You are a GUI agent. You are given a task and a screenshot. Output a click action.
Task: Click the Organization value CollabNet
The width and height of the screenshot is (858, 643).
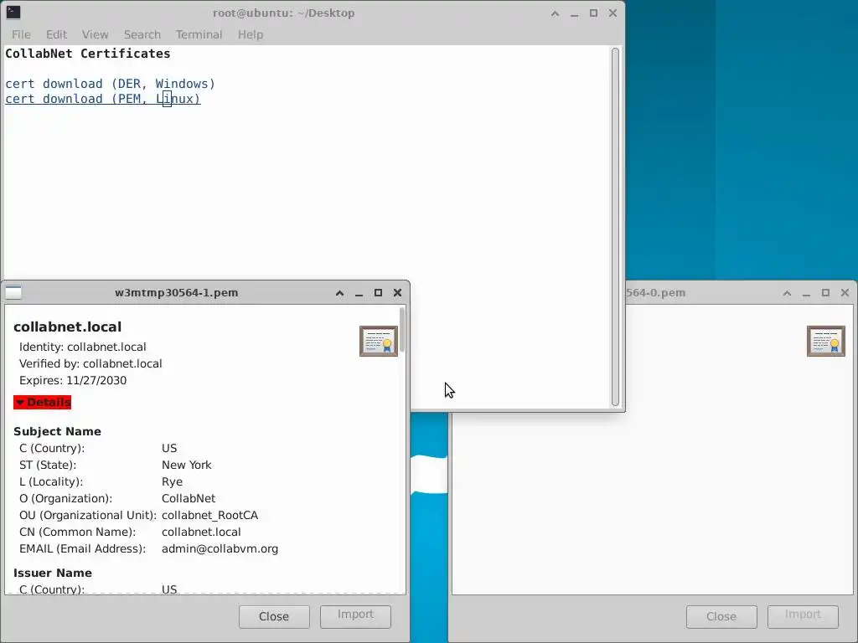pos(189,499)
